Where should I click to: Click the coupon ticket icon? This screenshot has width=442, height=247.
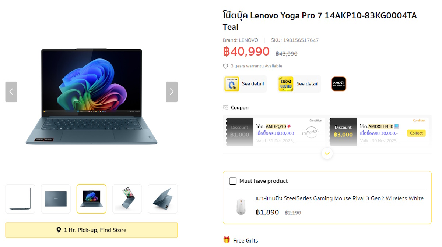coord(225,107)
